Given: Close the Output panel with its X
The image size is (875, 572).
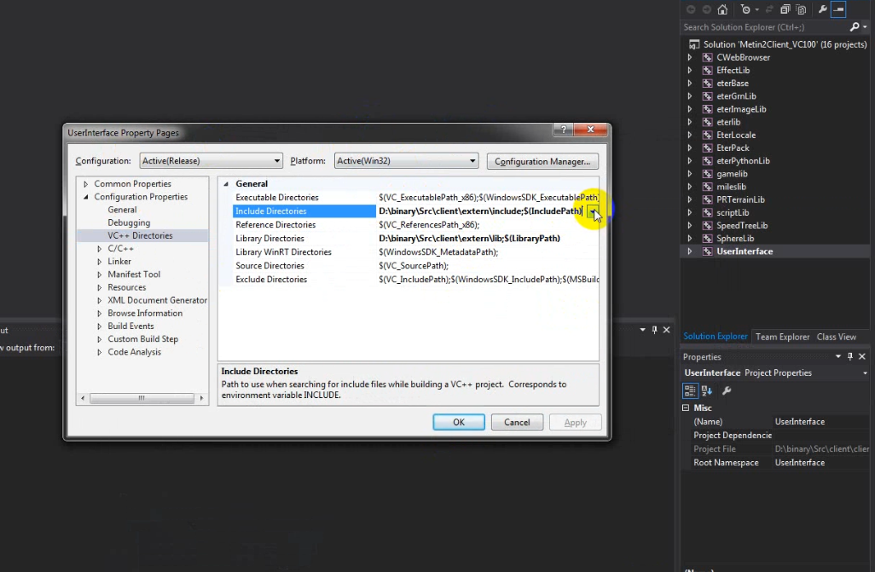Looking at the screenshot, I should [x=666, y=330].
